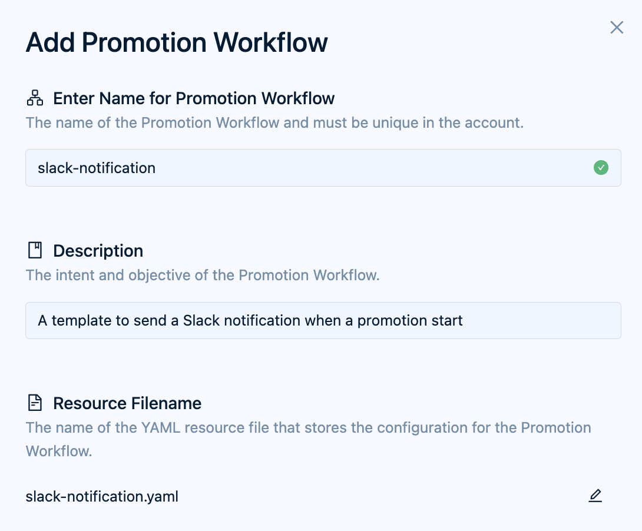Click the bookmark icon next to Description
642x531 pixels.
pos(35,251)
